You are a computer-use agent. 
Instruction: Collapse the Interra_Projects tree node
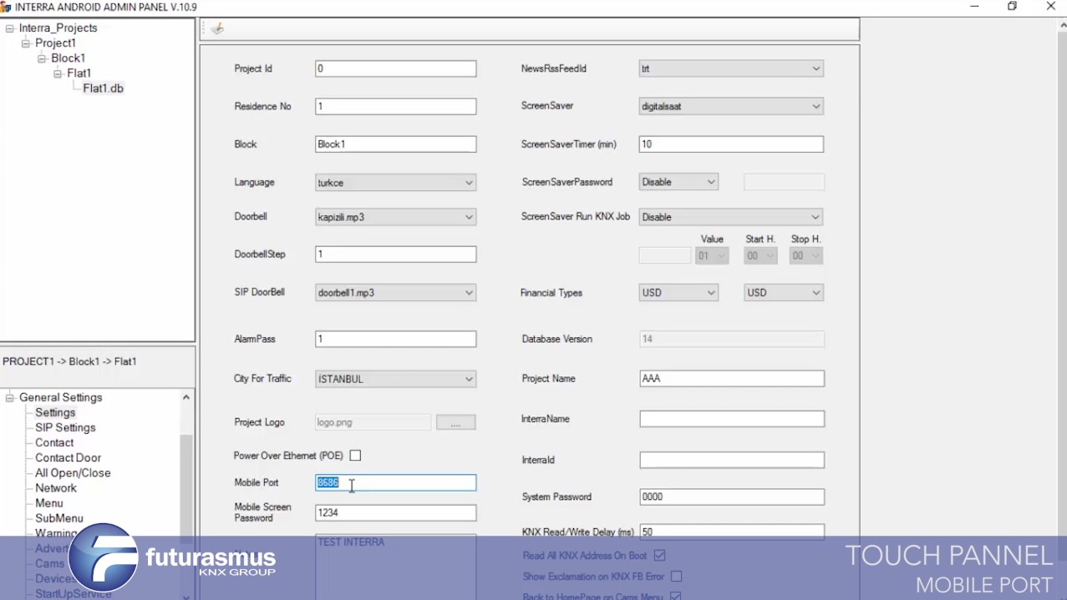pyautogui.click(x=10, y=28)
